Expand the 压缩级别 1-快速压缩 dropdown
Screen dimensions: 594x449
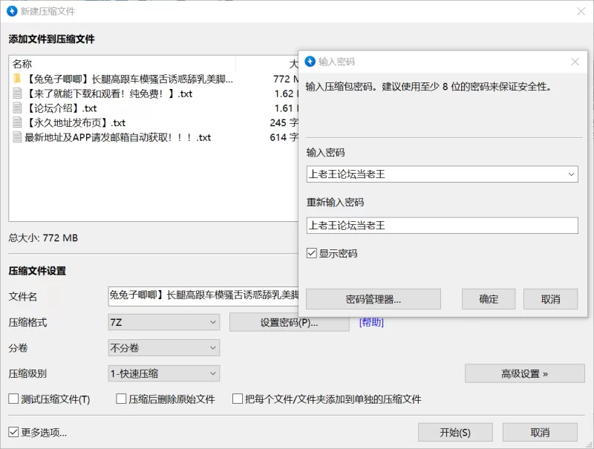[x=164, y=373]
